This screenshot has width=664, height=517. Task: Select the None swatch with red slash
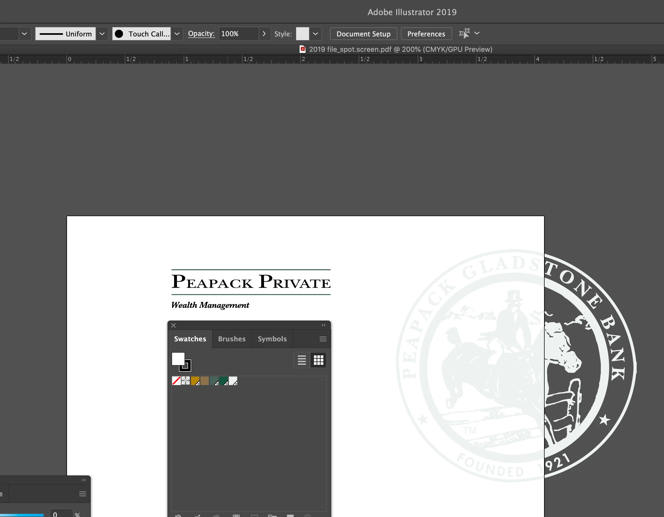tap(176, 381)
